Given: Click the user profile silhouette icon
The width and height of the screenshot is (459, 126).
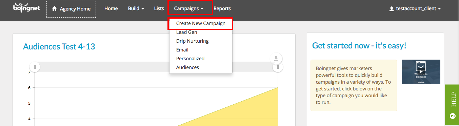Looking at the screenshot, I should click(392, 9).
